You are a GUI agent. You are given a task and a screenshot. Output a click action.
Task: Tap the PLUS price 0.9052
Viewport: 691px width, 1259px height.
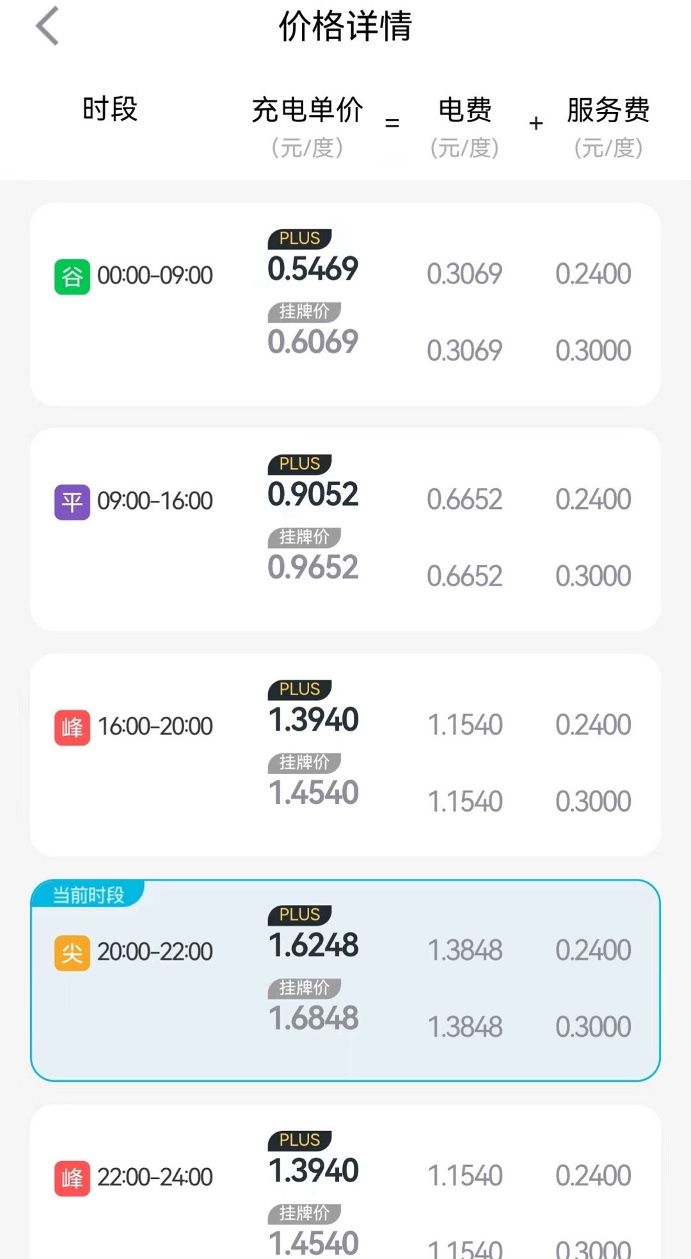tap(313, 494)
